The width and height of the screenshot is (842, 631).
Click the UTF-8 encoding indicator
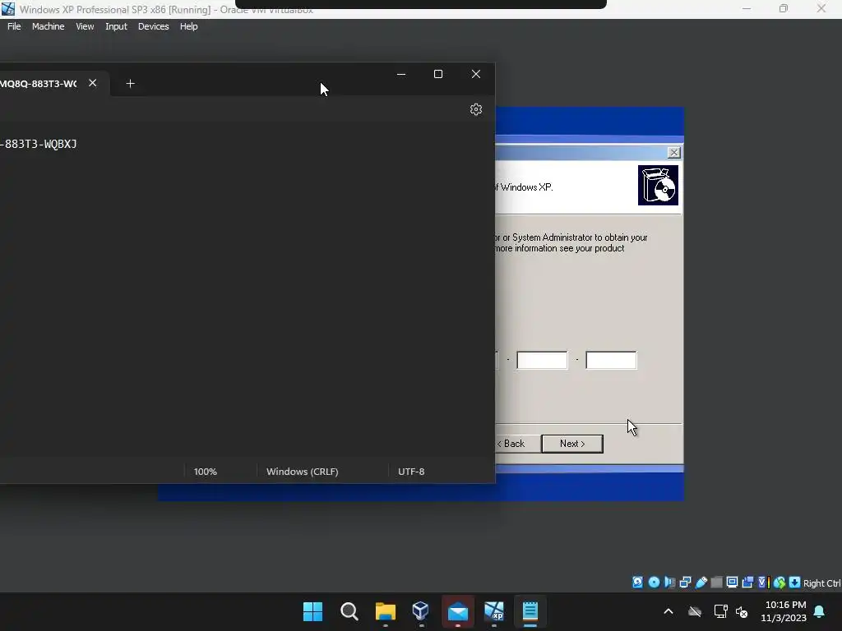(411, 472)
